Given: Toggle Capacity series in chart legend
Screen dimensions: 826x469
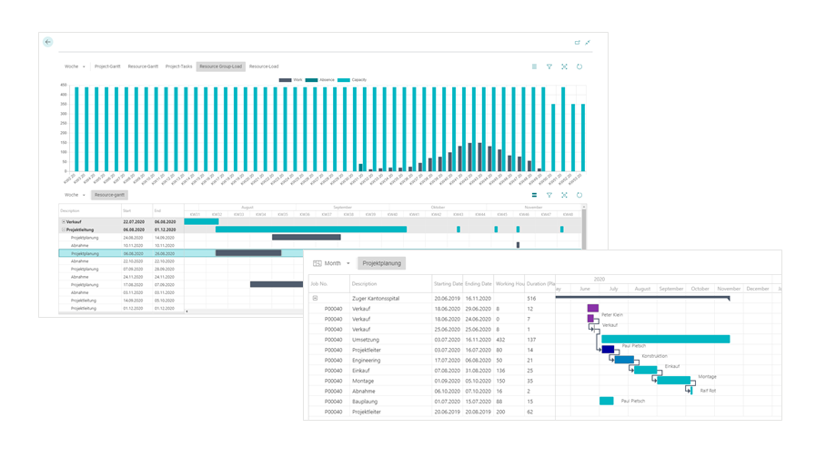Looking at the screenshot, I should (352, 79).
